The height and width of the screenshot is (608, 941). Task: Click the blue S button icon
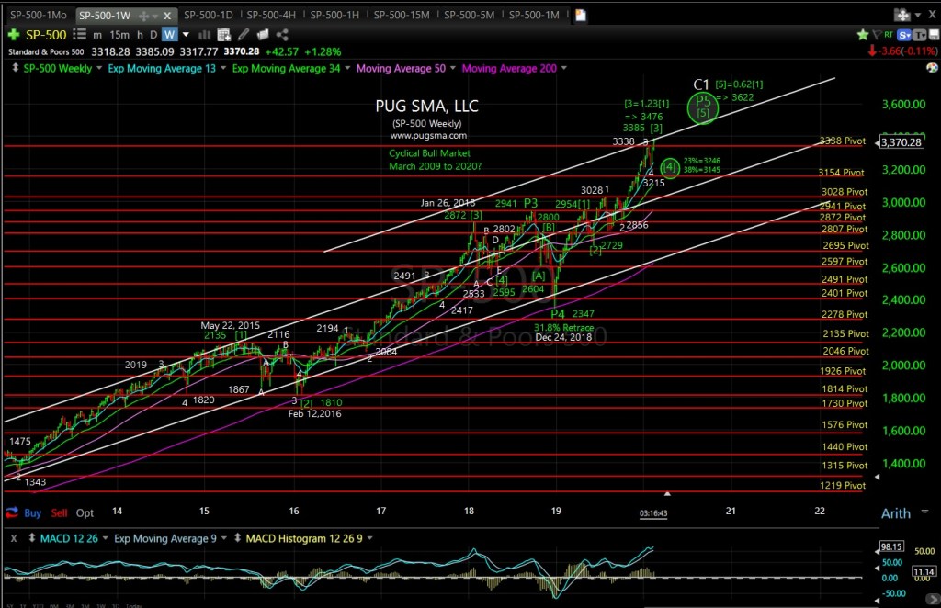[904, 35]
